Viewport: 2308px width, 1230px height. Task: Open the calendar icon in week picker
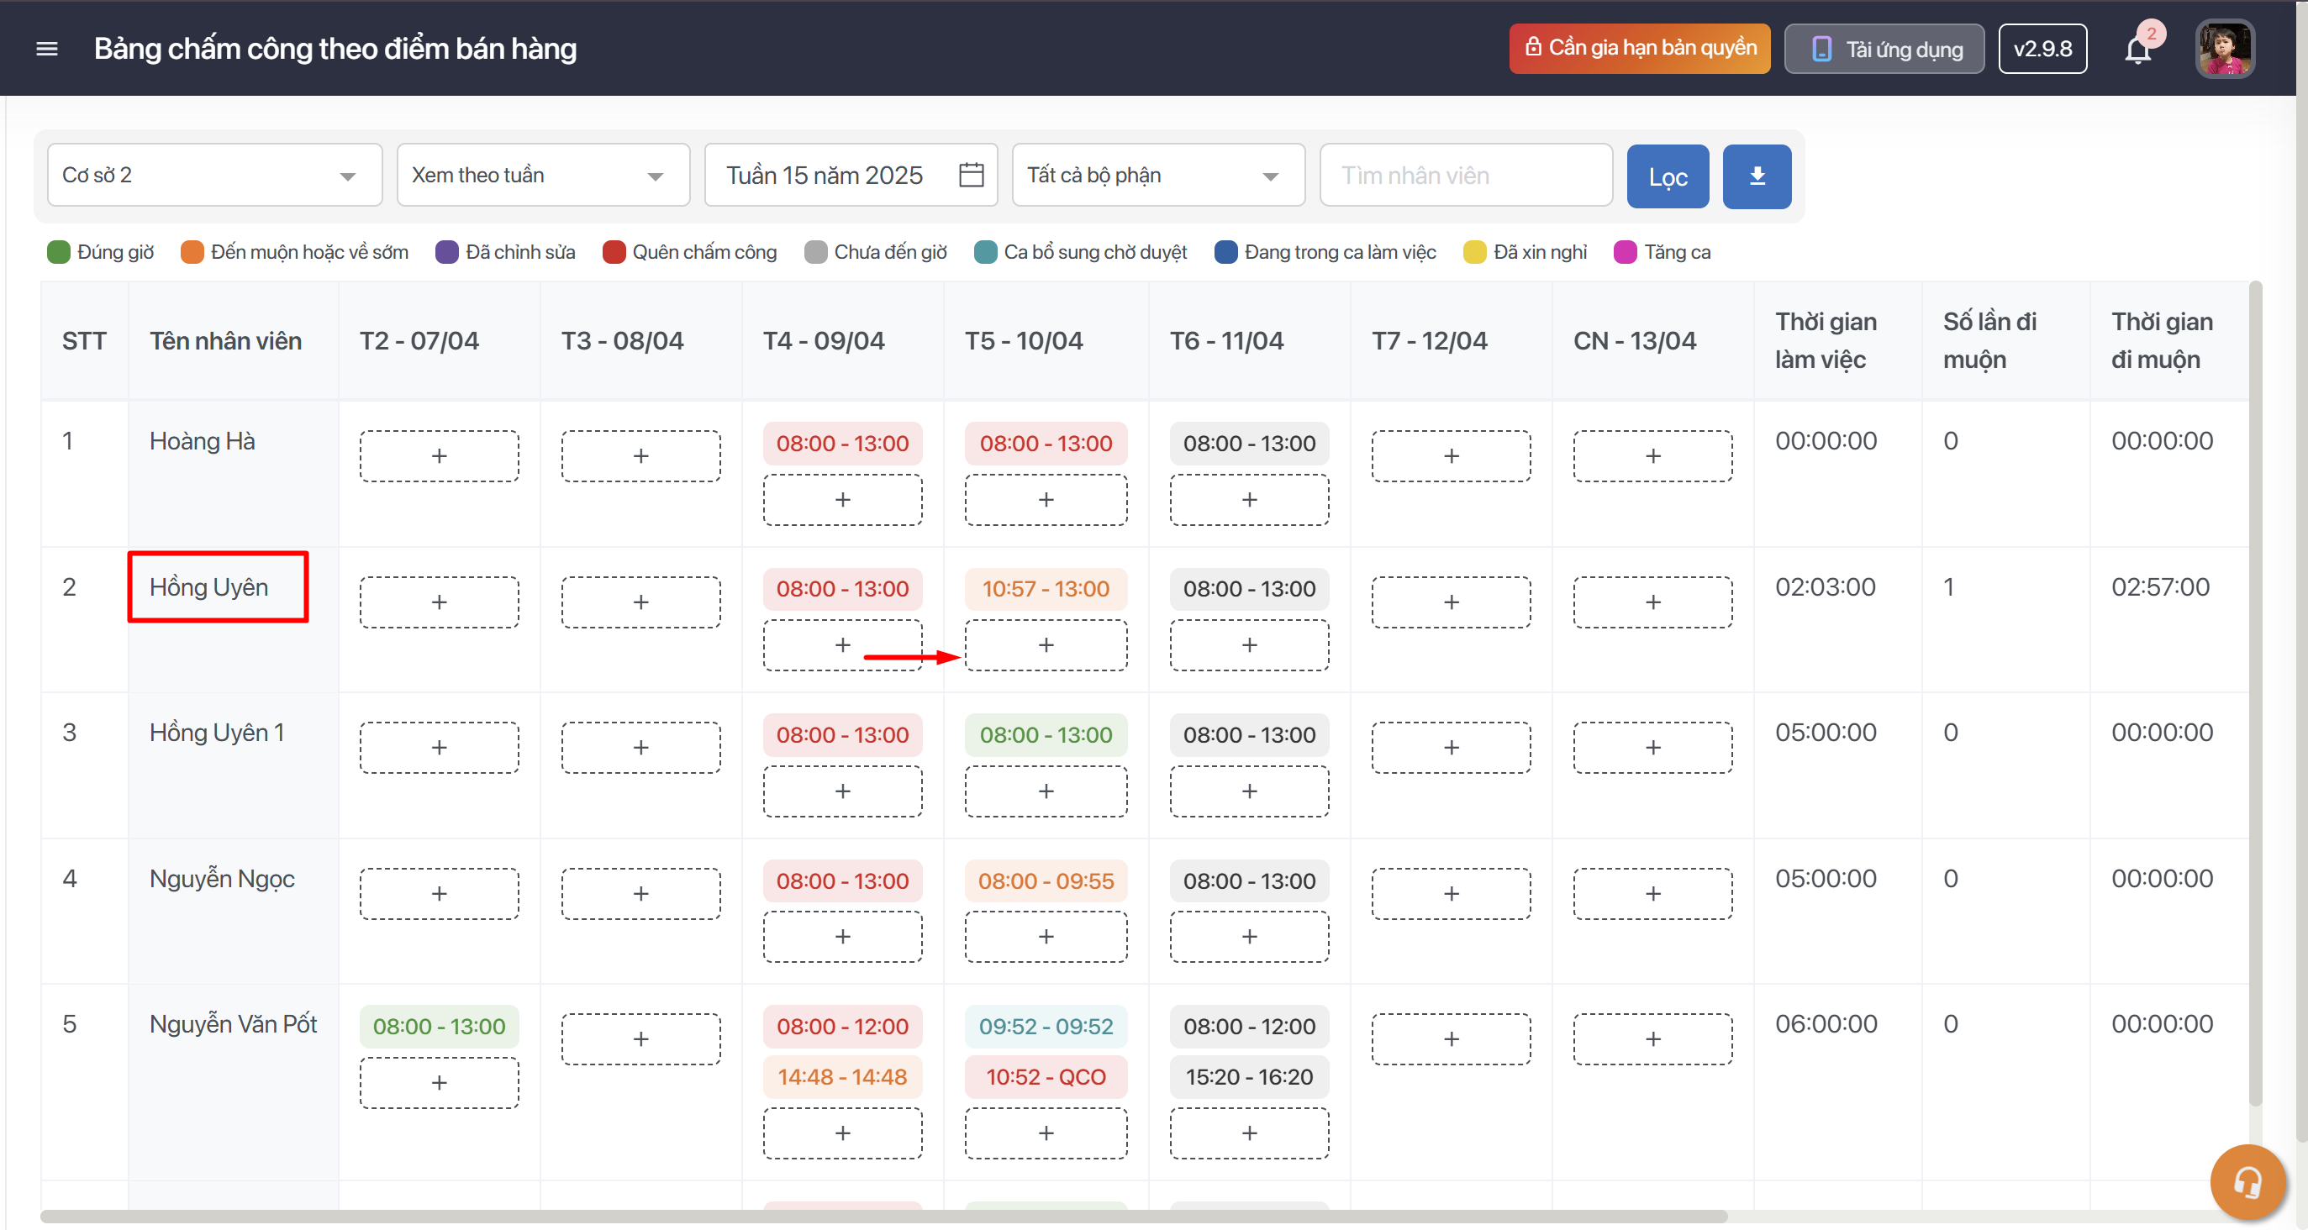click(x=972, y=175)
